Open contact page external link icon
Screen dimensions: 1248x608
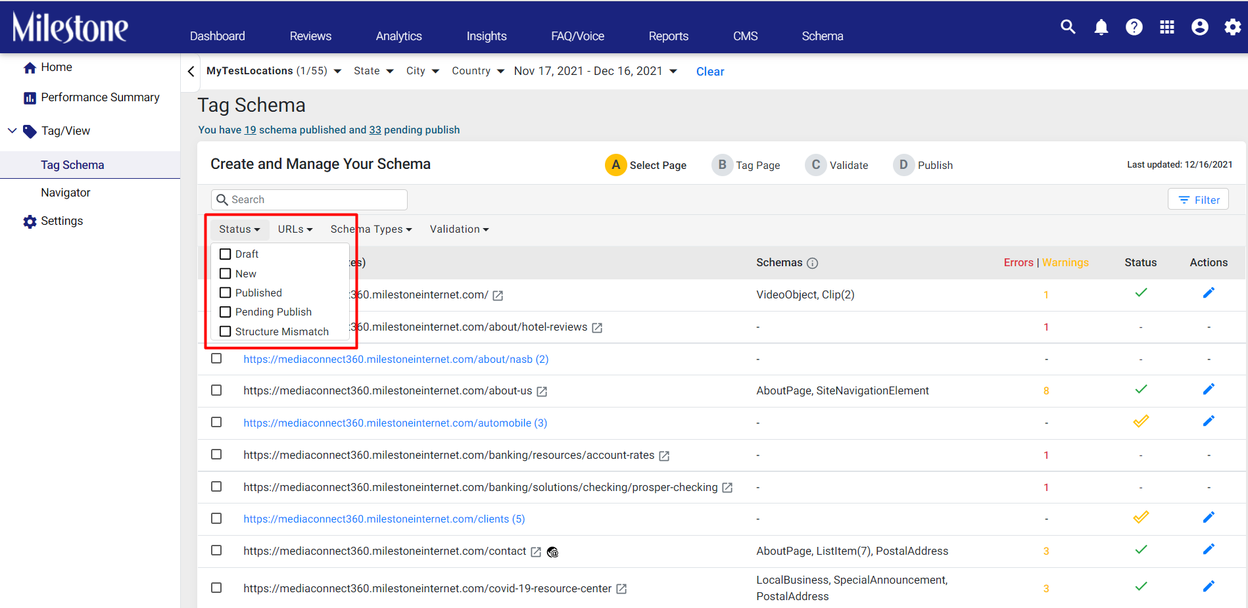tap(536, 552)
